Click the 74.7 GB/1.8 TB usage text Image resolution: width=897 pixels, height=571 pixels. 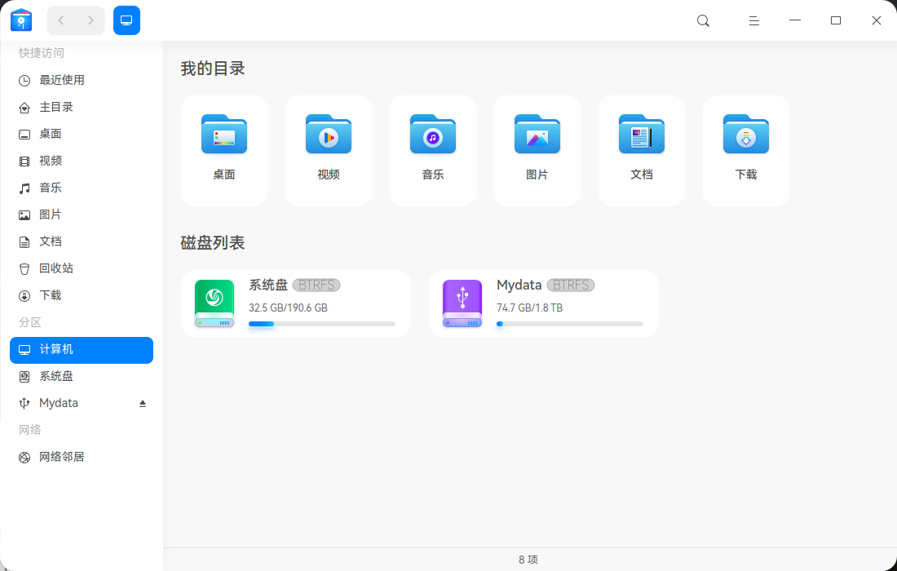click(x=530, y=308)
